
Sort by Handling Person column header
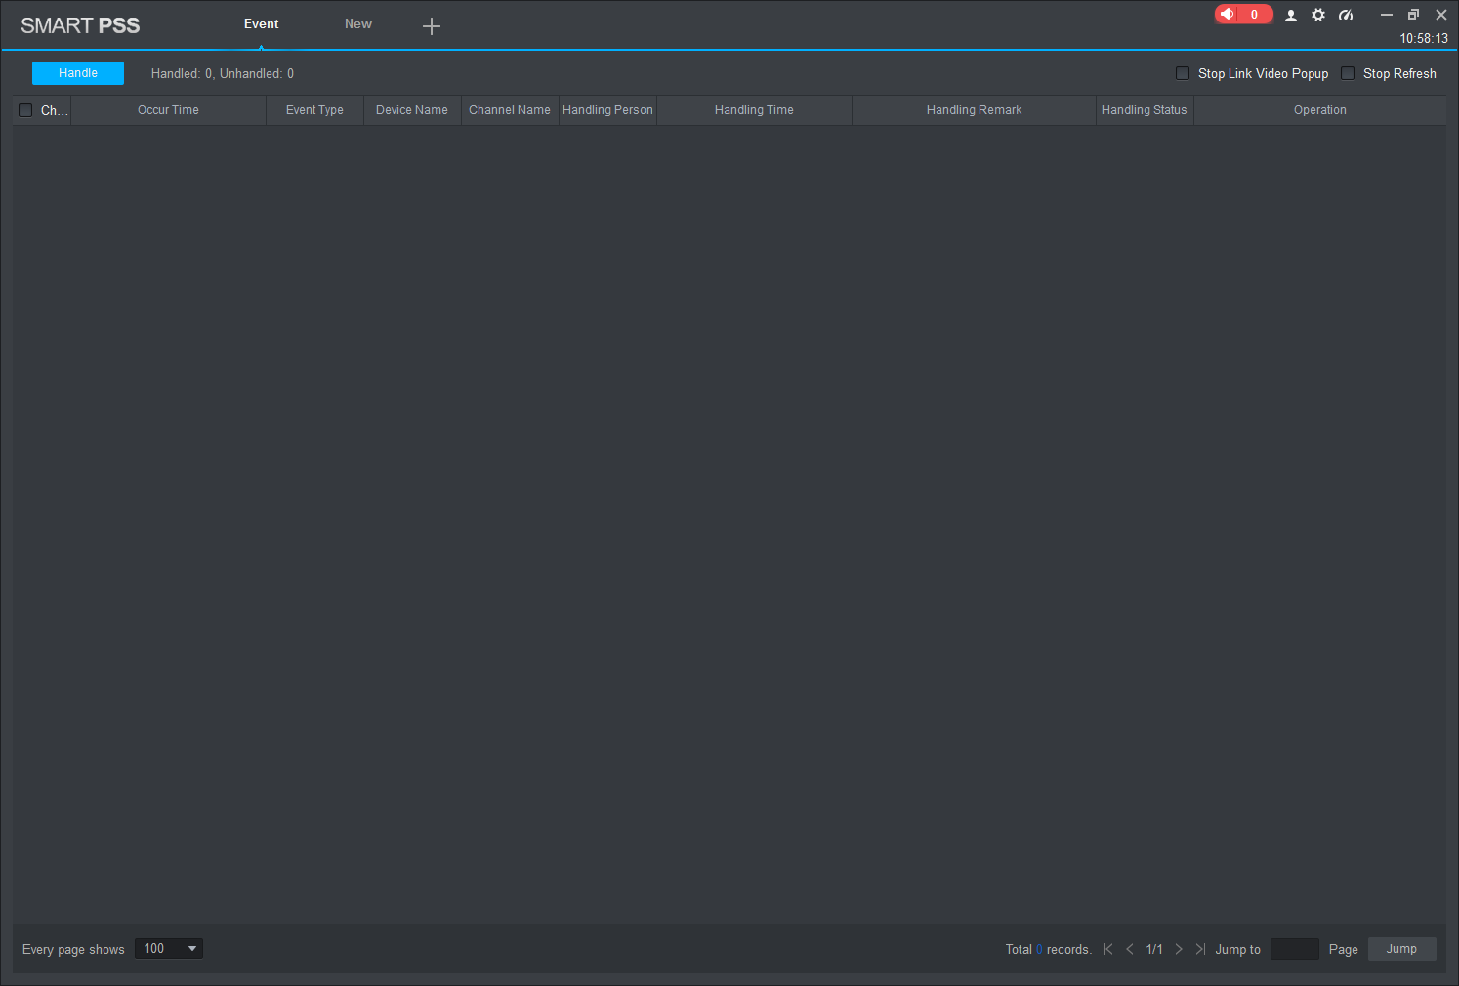coord(607,110)
